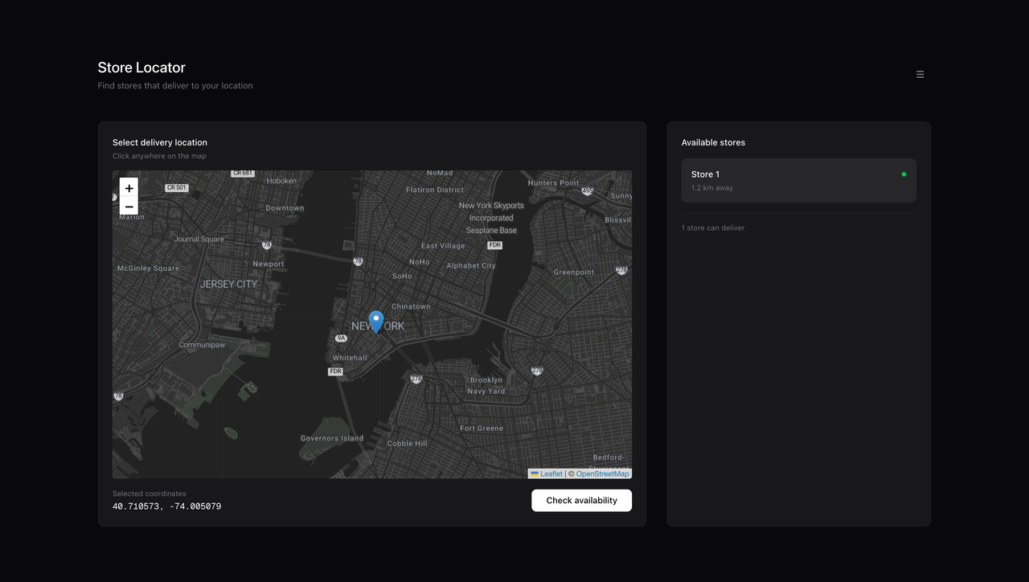The image size is (1029, 582).
Task: Click Governors Island on the map
Action: pyautogui.click(x=331, y=438)
